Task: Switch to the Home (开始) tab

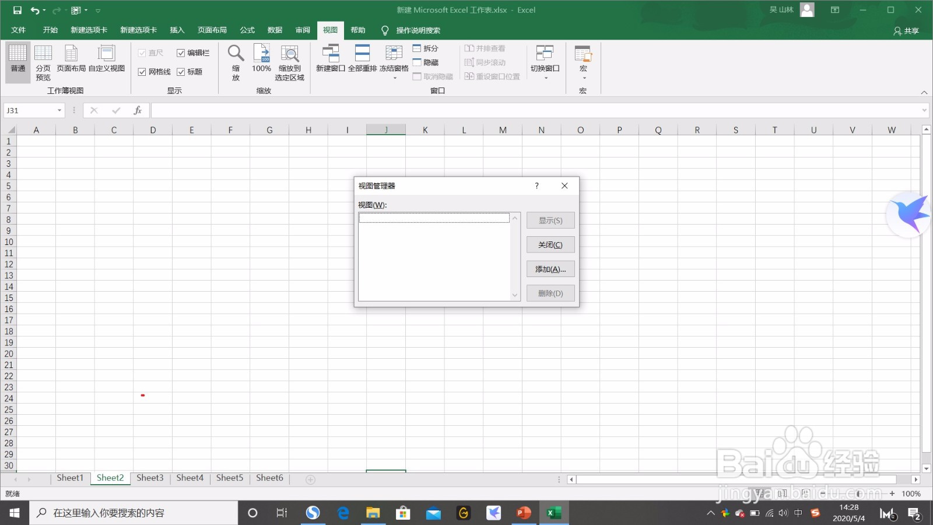Action: [x=50, y=30]
